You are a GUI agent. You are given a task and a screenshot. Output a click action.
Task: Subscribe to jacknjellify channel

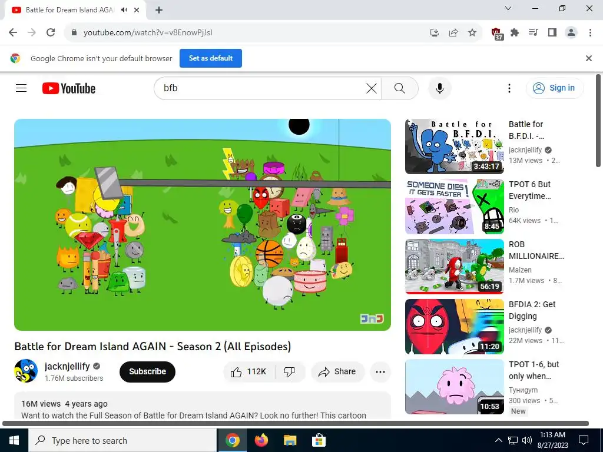(147, 372)
